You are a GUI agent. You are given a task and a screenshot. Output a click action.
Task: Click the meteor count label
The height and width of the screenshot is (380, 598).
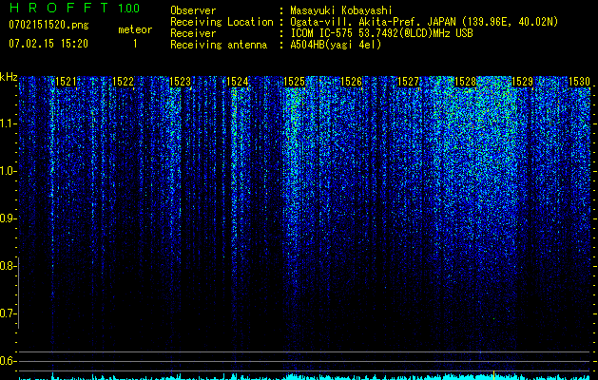tap(135, 29)
